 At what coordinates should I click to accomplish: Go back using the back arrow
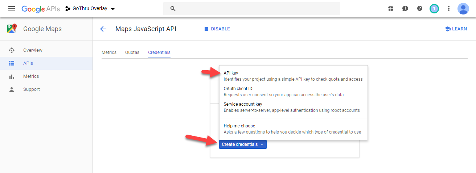(x=103, y=29)
